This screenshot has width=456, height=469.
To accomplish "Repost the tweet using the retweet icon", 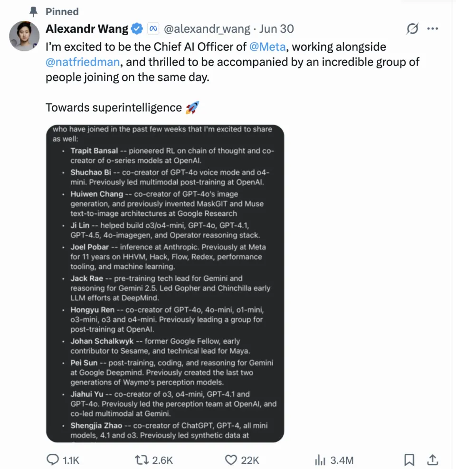I will pyautogui.click(x=141, y=459).
